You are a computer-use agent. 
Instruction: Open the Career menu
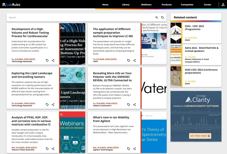click(207, 4)
